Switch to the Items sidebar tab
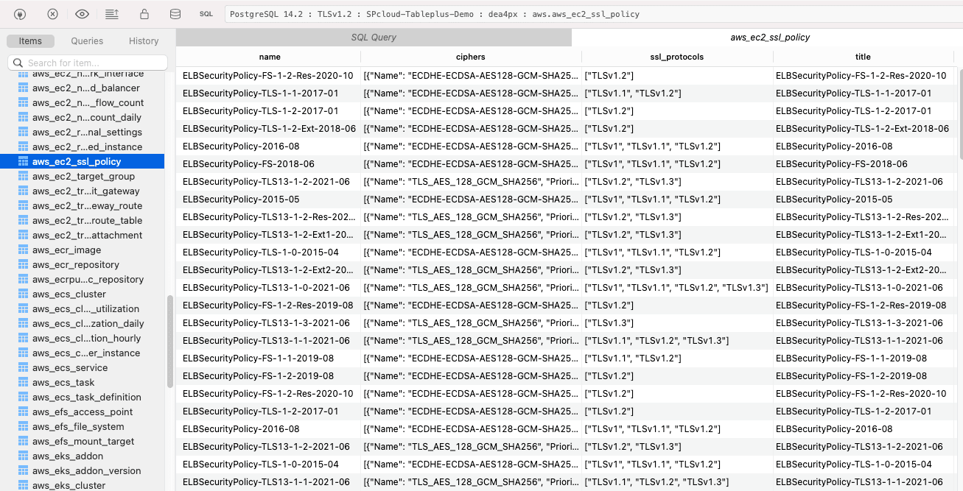Screen dimensions: 963x491 point(30,41)
